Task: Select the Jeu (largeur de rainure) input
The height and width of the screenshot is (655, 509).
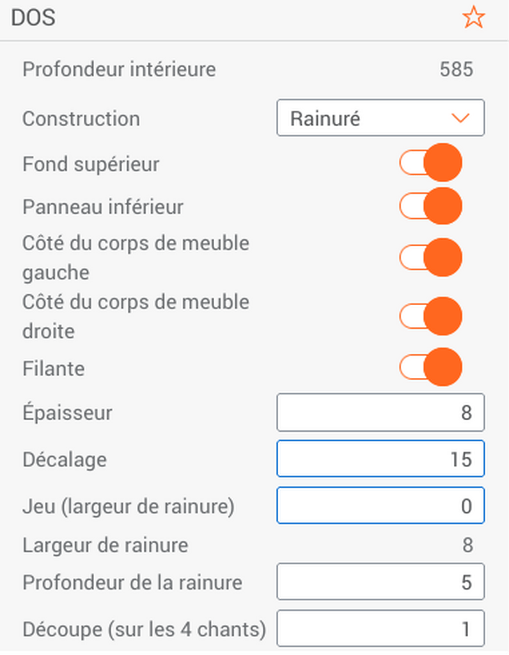Action: [x=380, y=506]
